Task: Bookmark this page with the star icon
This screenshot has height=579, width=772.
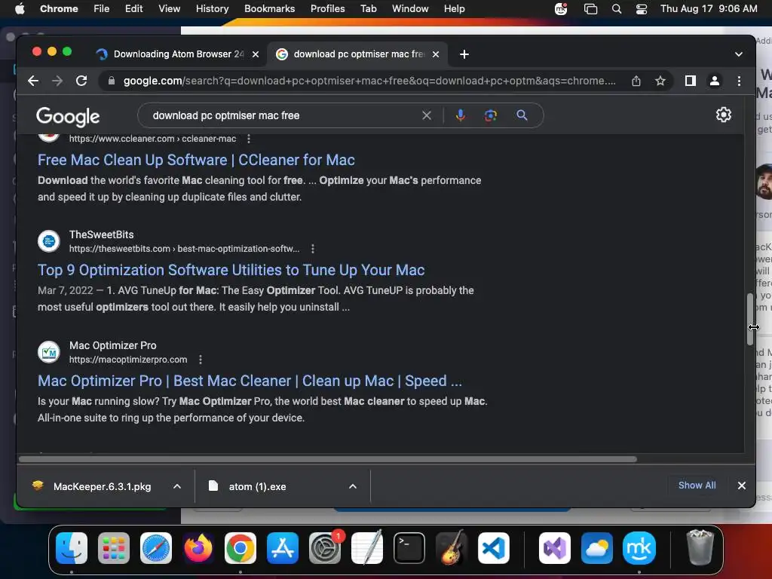Action: point(660,81)
